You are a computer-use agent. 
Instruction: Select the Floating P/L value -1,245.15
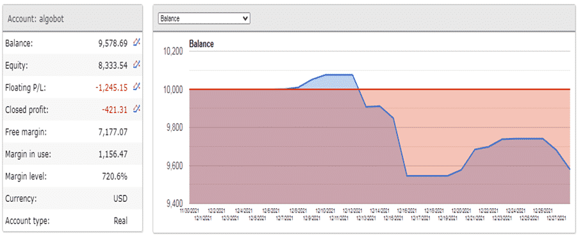111,88
